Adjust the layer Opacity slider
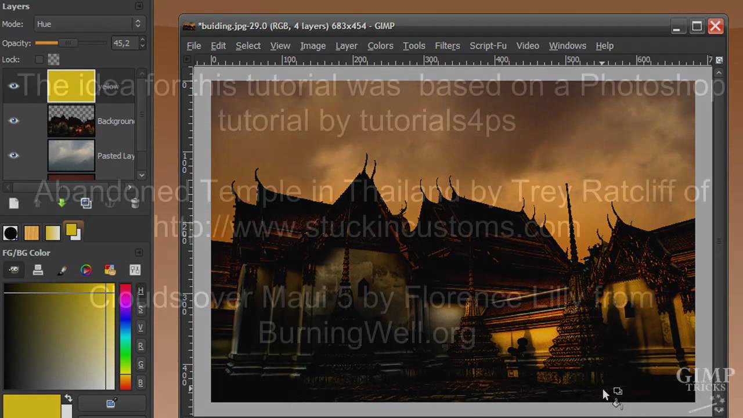Viewport: 743px width, 418px height. pos(71,43)
